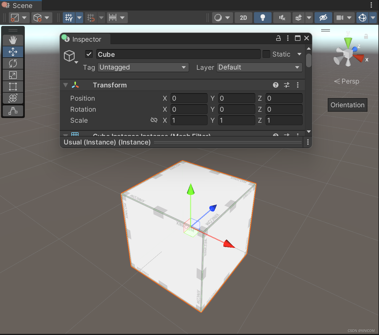Switch to the Scene tab
Viewport: 379px width, 335px height.
coord(21,5)
